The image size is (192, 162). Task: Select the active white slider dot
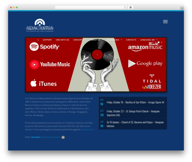(159, 42)
